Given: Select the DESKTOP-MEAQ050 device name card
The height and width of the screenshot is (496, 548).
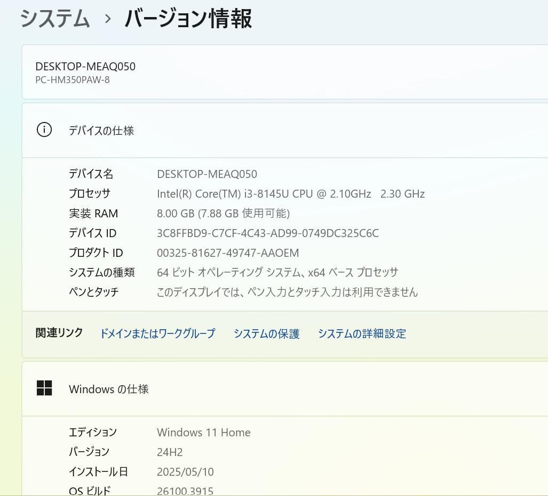Looking at the screenshot, I should pos(85,67).
